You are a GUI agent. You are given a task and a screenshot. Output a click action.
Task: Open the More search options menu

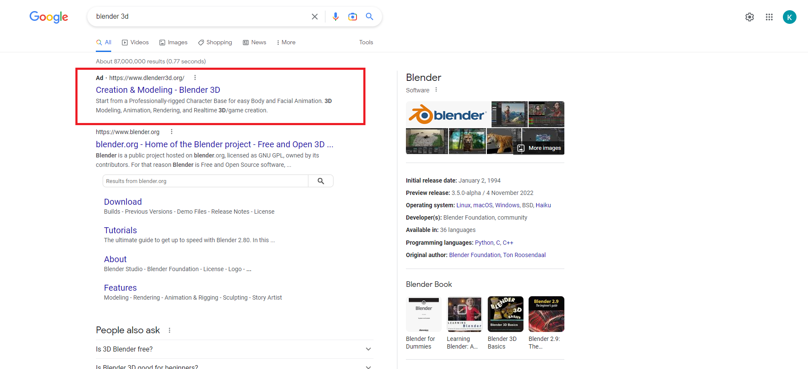tap(286, 43)
